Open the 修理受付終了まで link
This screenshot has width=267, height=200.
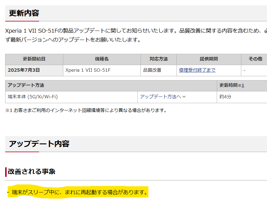[197, 70]
